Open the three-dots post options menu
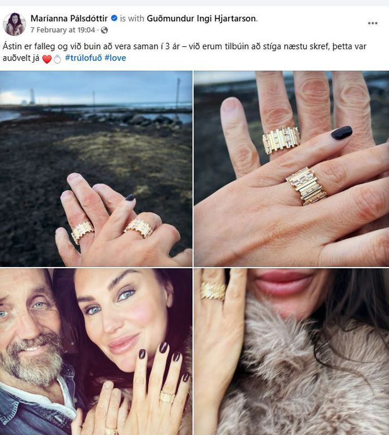The height and width of the screenshot is (435, 389). tap(373, 23)
